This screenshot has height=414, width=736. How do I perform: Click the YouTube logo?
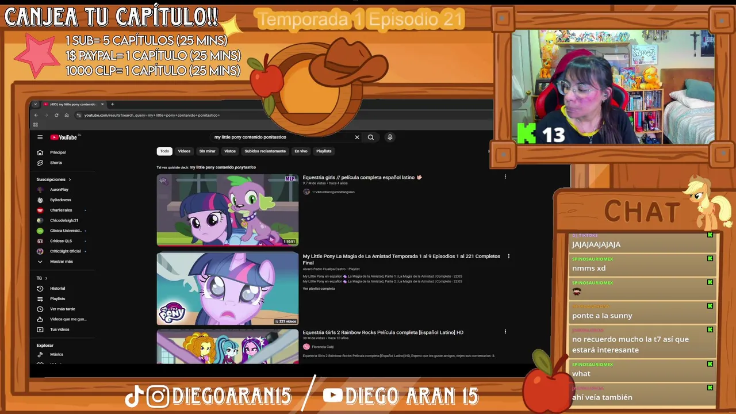pyautogui.click(x=63, y=137)
